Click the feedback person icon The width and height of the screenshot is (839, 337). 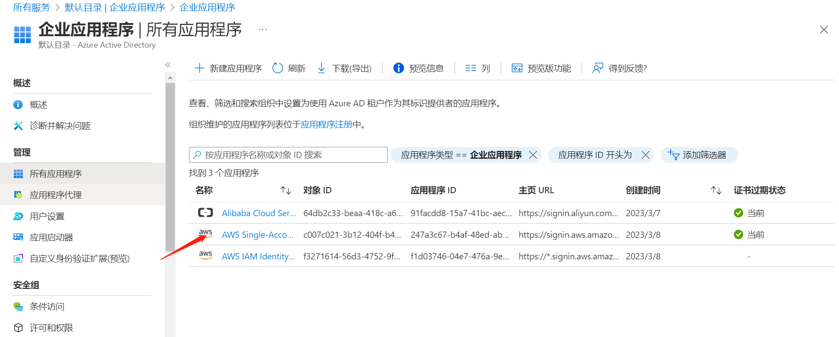point(598,68)
